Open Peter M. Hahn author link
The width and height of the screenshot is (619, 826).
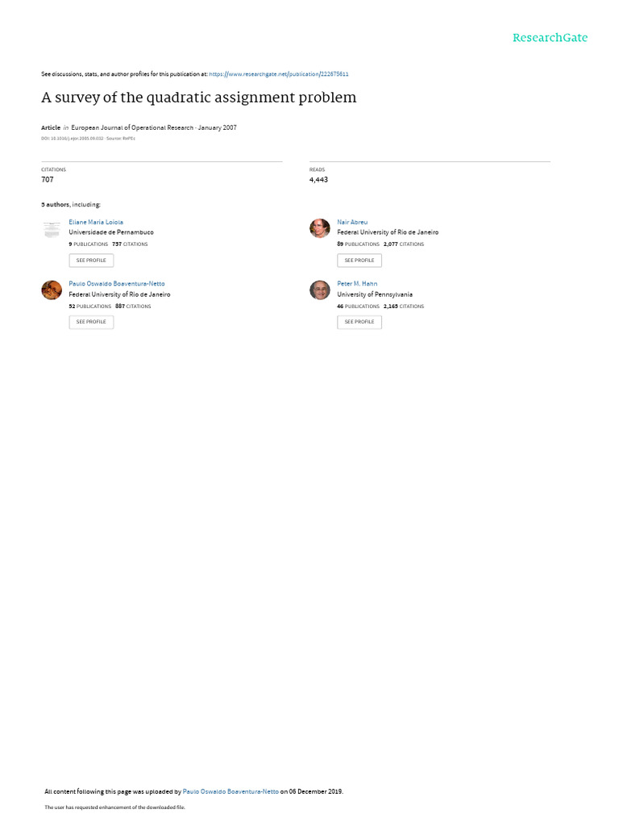click(357, 283)
